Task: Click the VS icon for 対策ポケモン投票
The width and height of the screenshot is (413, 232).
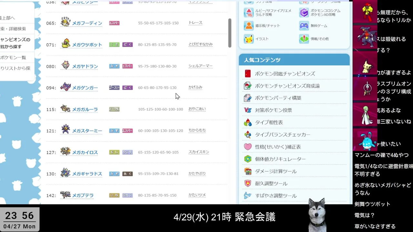Action: pyautogui.click(x=247, y=110)
